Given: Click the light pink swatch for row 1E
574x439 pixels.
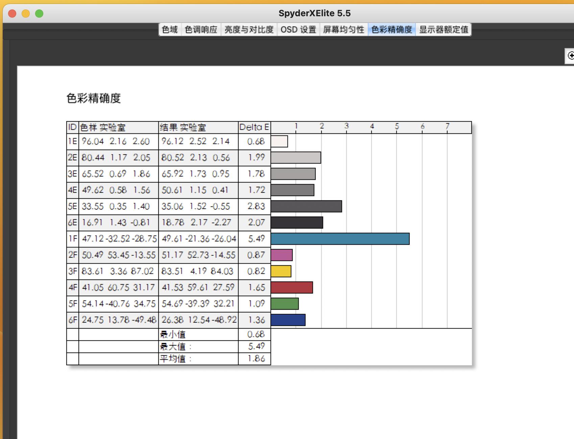Looking at the screenshot, I should click(279, 141).
